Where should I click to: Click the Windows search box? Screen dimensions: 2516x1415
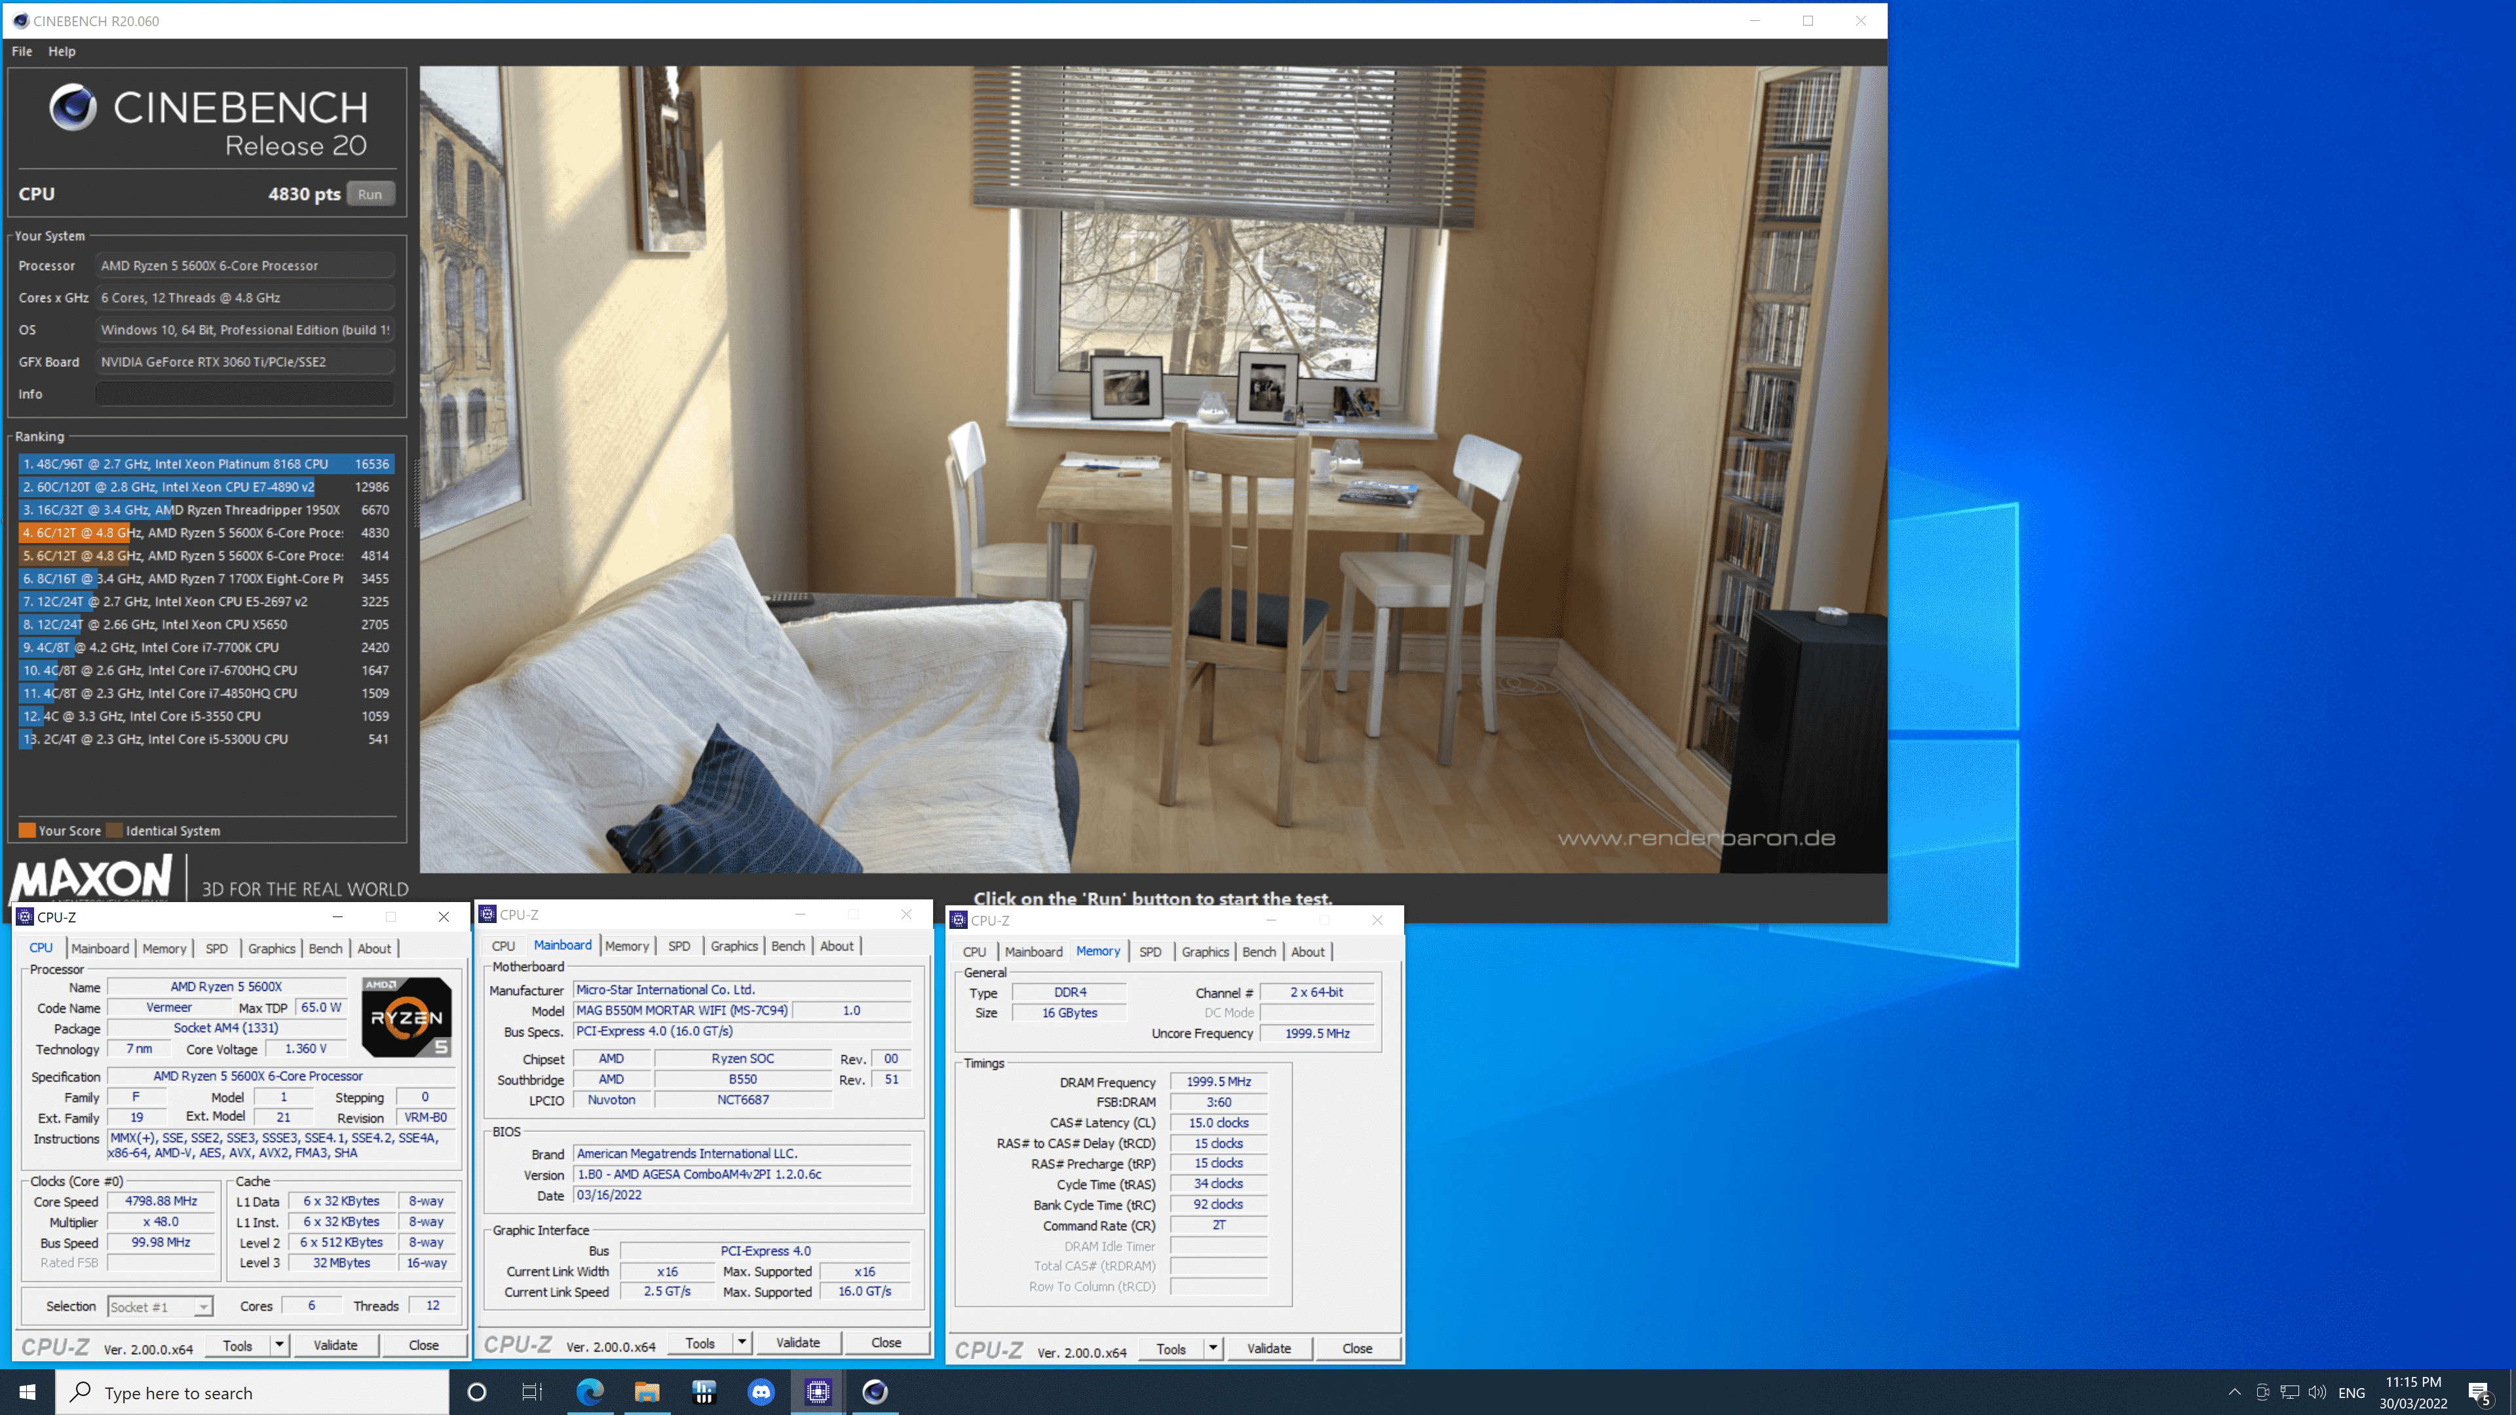pos(252,1393)
